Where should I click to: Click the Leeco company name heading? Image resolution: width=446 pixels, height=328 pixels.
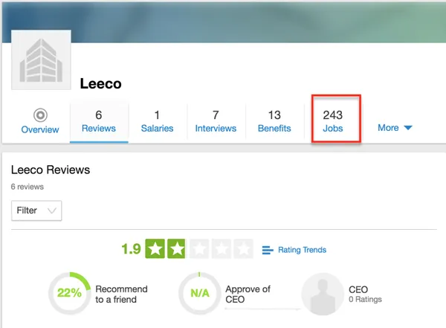pos(100,84)
